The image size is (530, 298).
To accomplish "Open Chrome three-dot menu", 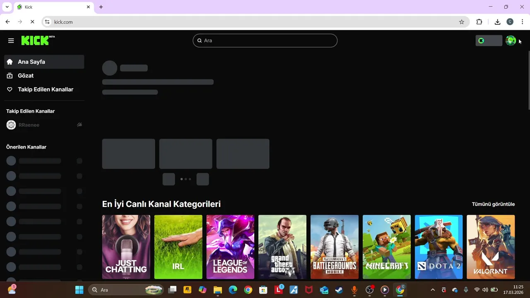I will click(x=523, y=22).
